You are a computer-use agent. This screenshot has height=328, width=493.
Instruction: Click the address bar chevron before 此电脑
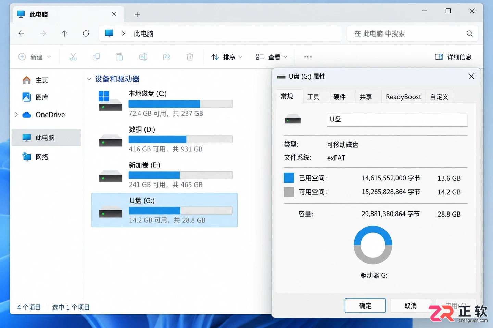click(x=123, y=33)
